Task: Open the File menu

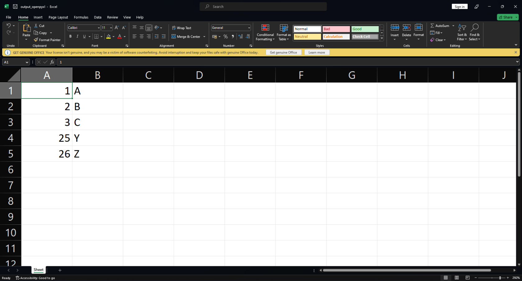Action: click(x=8, y=17)
